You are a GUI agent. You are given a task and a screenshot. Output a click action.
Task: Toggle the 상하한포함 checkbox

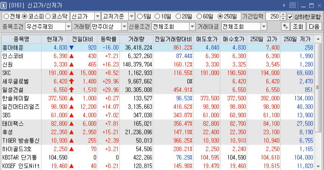(290, 16)
